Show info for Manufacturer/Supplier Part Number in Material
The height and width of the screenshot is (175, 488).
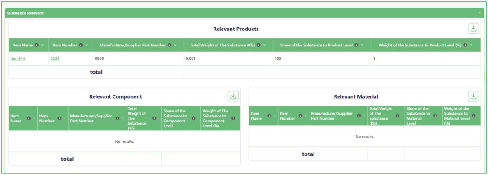(359, 116)
